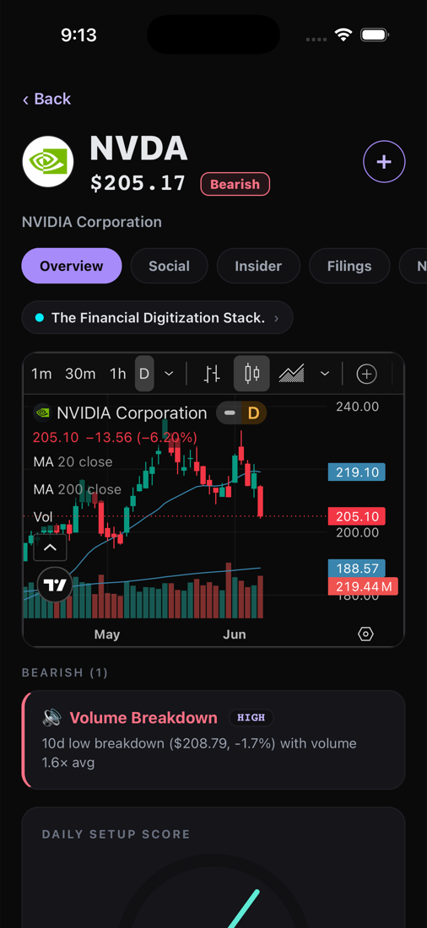
Task: Select the 1m timeframe
Action: [x=41, y=374]
